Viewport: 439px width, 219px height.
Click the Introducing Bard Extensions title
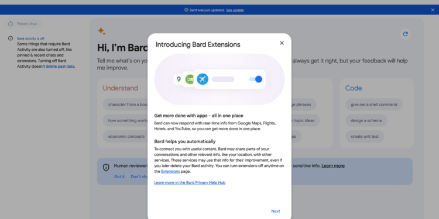(198, 45)
